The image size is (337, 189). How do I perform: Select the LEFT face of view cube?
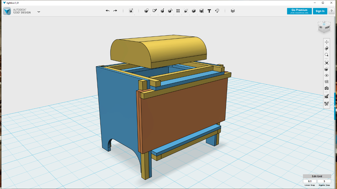pyautogui.click(x=321, y=27)
